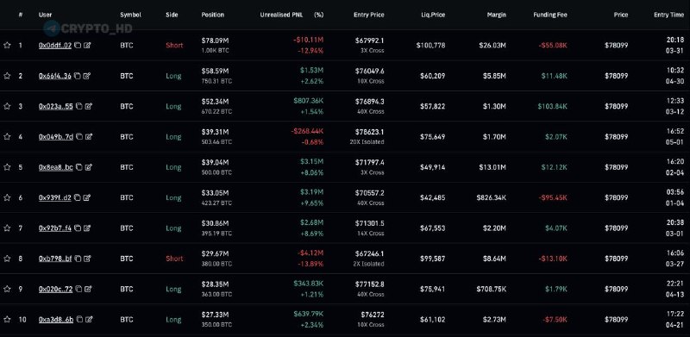Select liquidation price $100,778
The height and width of the screenshot is (337, 690).
pos(430,45)
